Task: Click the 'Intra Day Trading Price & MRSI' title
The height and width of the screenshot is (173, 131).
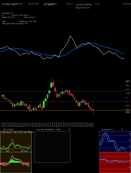Action: pos(53,129)
